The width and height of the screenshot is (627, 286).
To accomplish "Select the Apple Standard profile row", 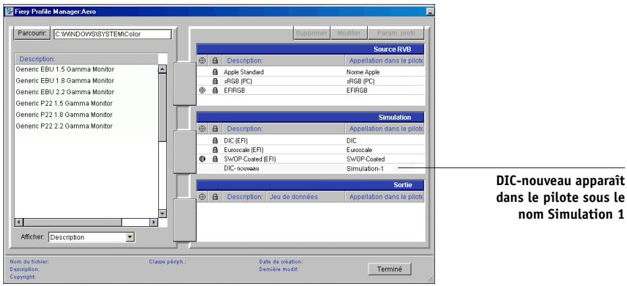I will click(x=310, y=72).
